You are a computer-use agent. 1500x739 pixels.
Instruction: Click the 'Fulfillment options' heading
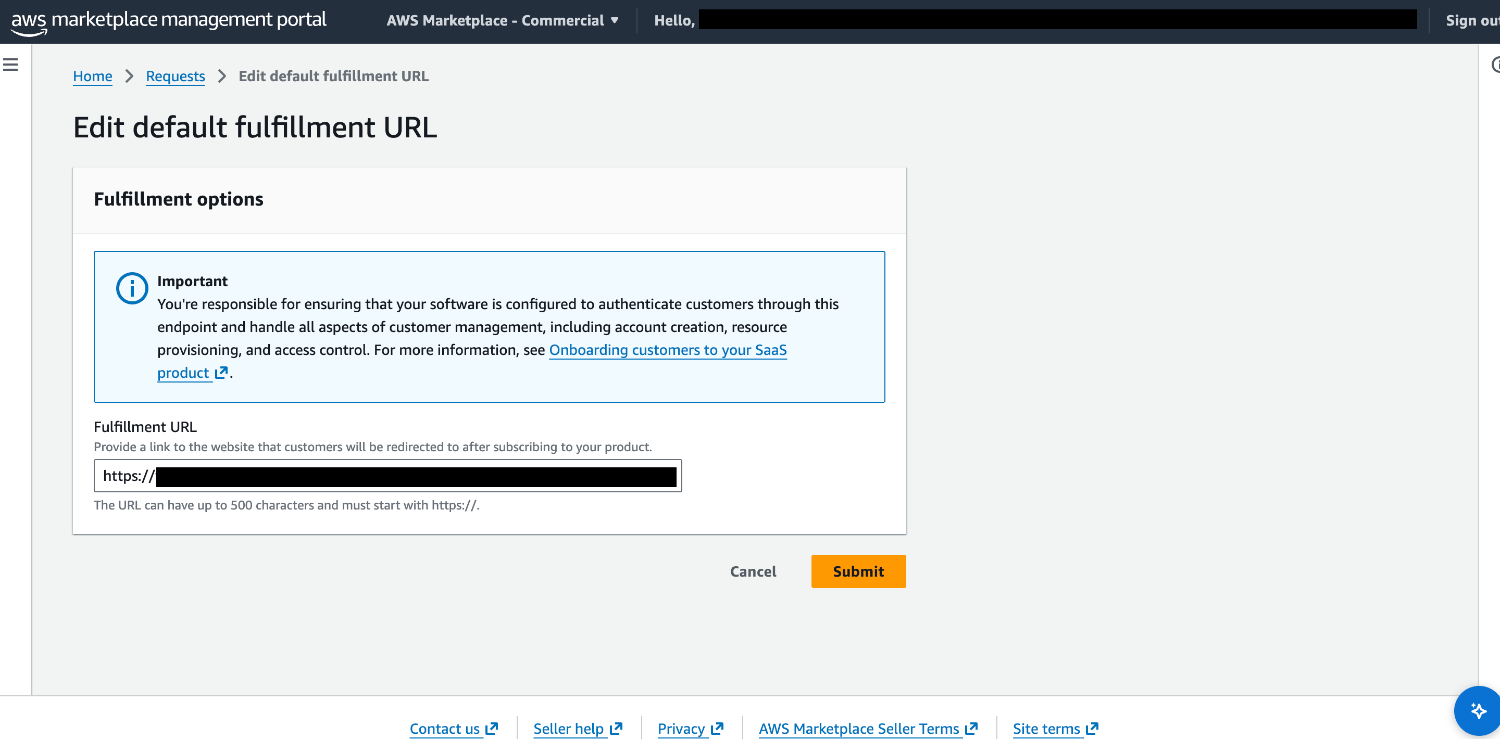178,200
